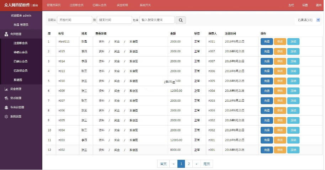The height and width of the screenshot is (170, 325).
Task: Open 系谱图 link for account n009
Action: click(x=133, y=91)
